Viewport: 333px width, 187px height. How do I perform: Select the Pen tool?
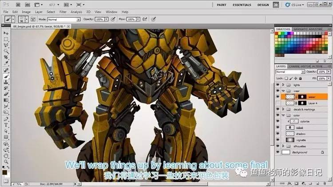coord(6,119)
